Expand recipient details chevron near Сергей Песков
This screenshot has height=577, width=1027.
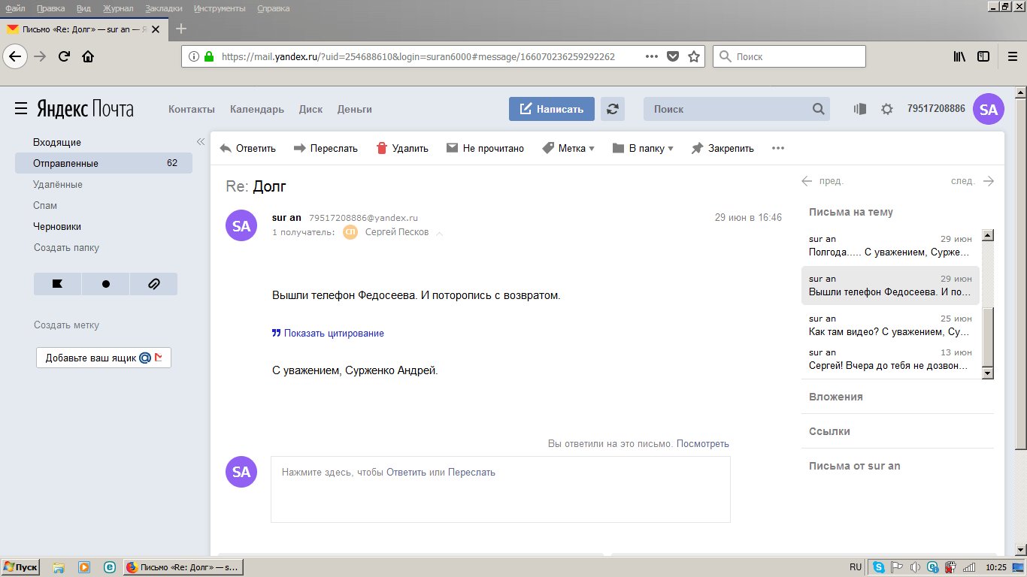[440, 233]
